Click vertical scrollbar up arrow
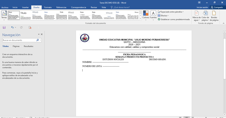The height and width of the screenshot is (118, 226). (224, 32)
